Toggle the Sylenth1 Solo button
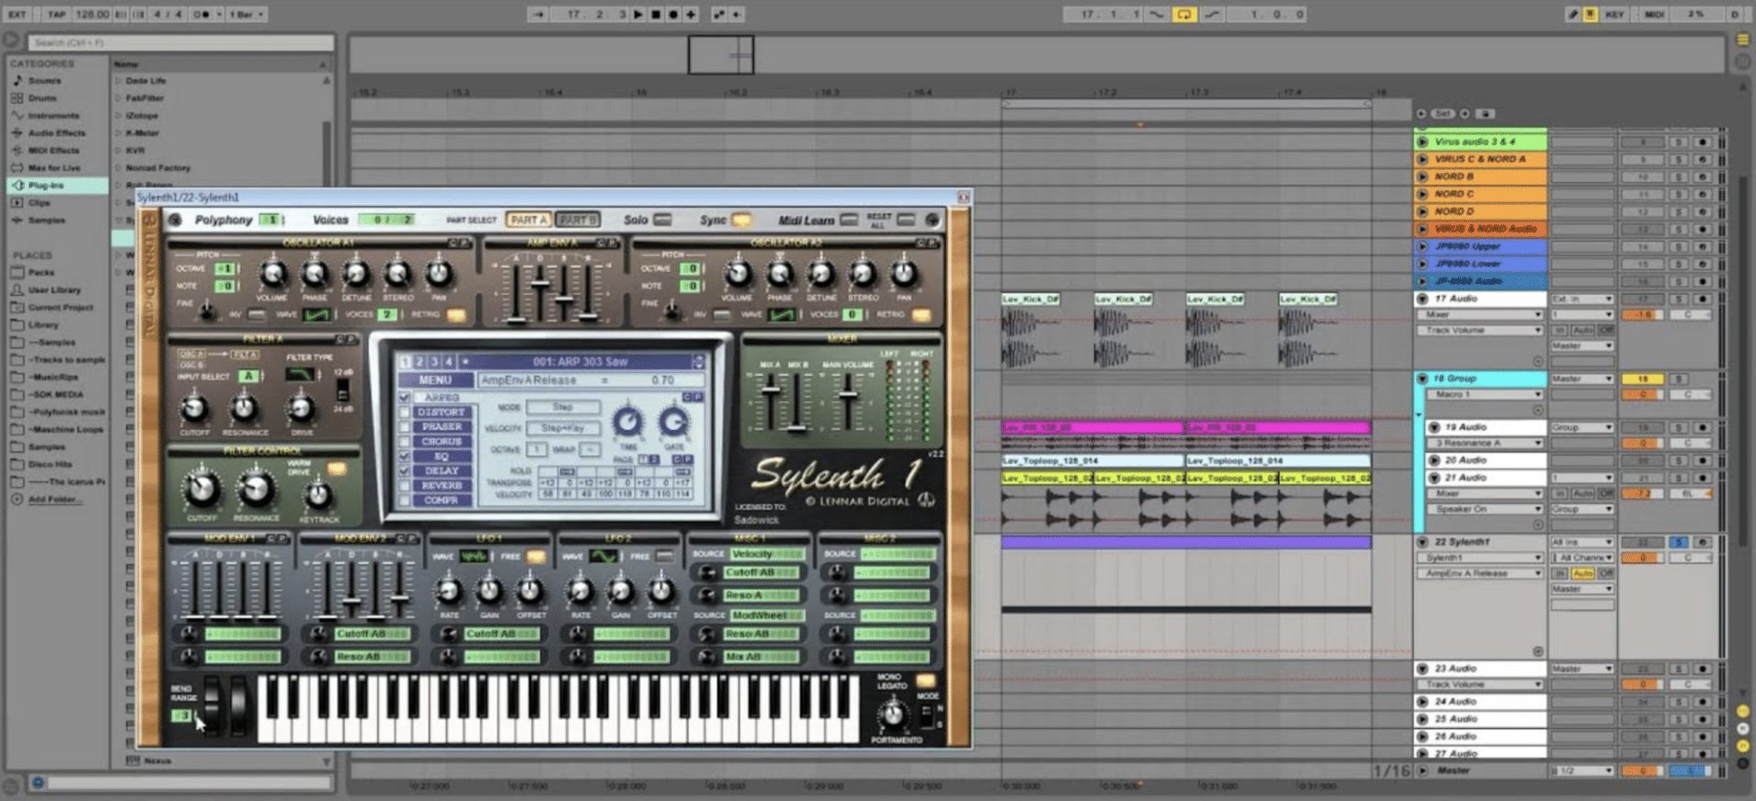 tap(662, 220)
